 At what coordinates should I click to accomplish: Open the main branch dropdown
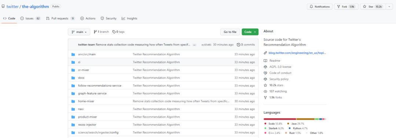[x=79, y=32]
